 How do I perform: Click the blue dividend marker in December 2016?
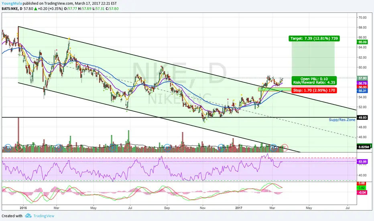221,148
